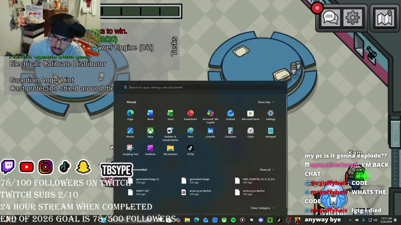The height and width of the screenshot is (225, 401).
Task: Expand the View: Category dropdown
Action: coord(262,208)
